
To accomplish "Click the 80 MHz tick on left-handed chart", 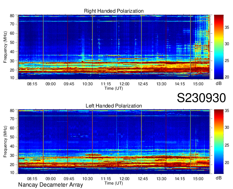I will (12, 111).
